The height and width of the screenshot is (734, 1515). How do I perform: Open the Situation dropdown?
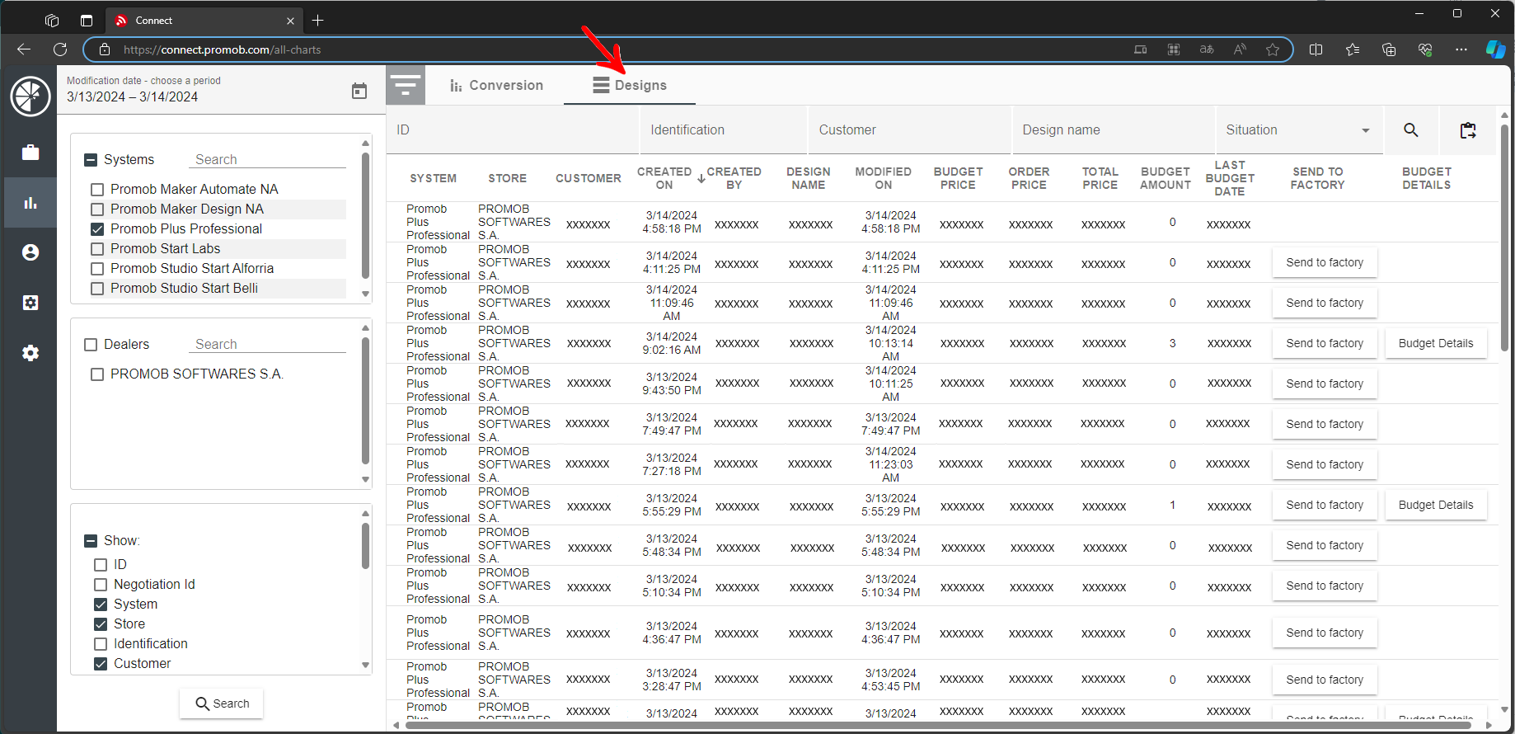pyautogui.click(x=1297, y=130)
